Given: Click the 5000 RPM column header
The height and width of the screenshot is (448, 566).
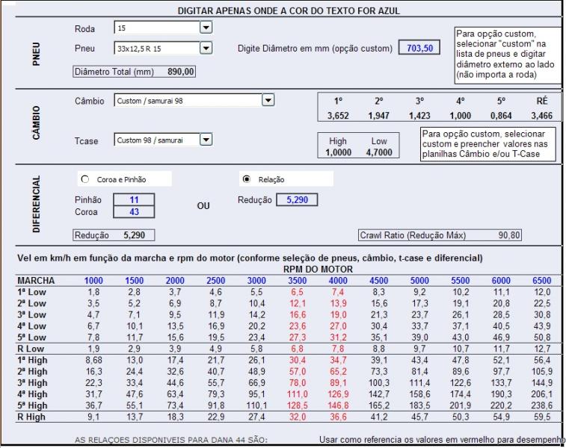Looking at the screenshot, I should [419, 281].
